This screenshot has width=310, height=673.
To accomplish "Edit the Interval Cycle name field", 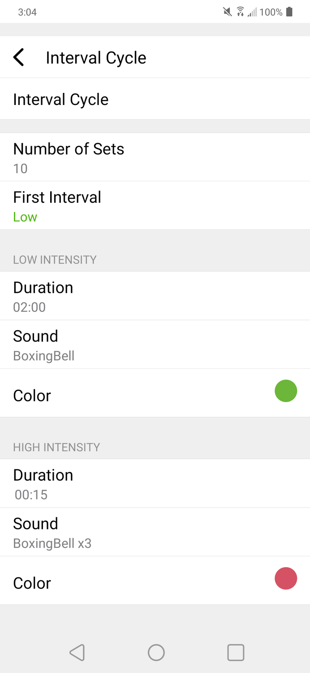I will (x=155, y=99).
